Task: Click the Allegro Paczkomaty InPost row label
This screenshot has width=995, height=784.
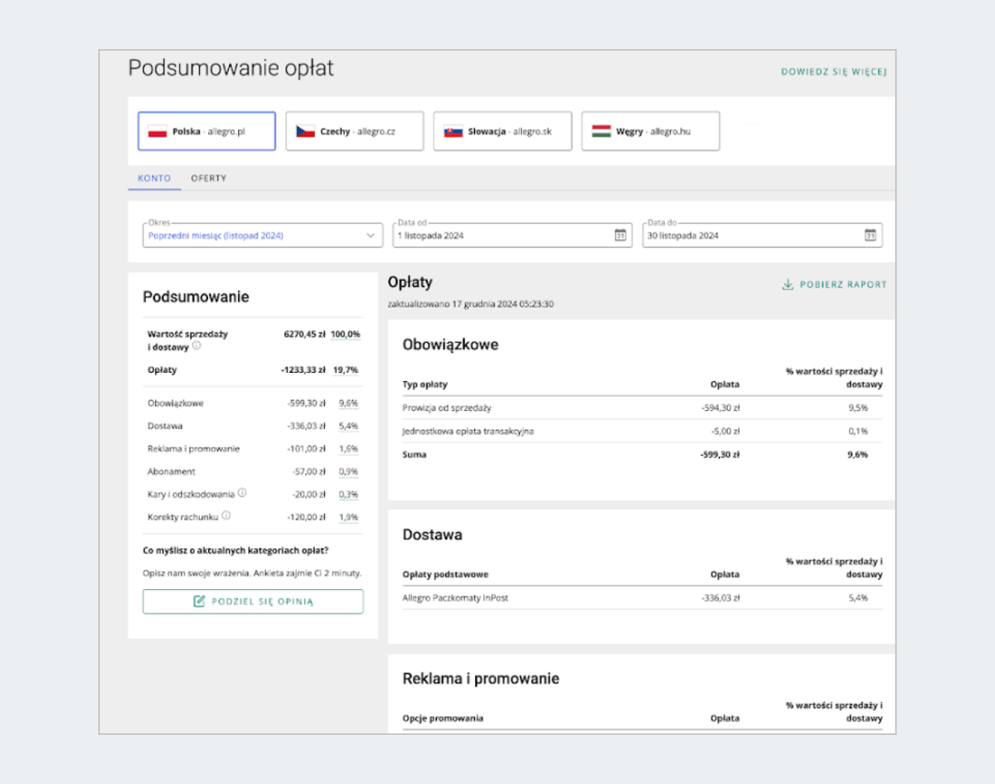Action: point(455,598)
